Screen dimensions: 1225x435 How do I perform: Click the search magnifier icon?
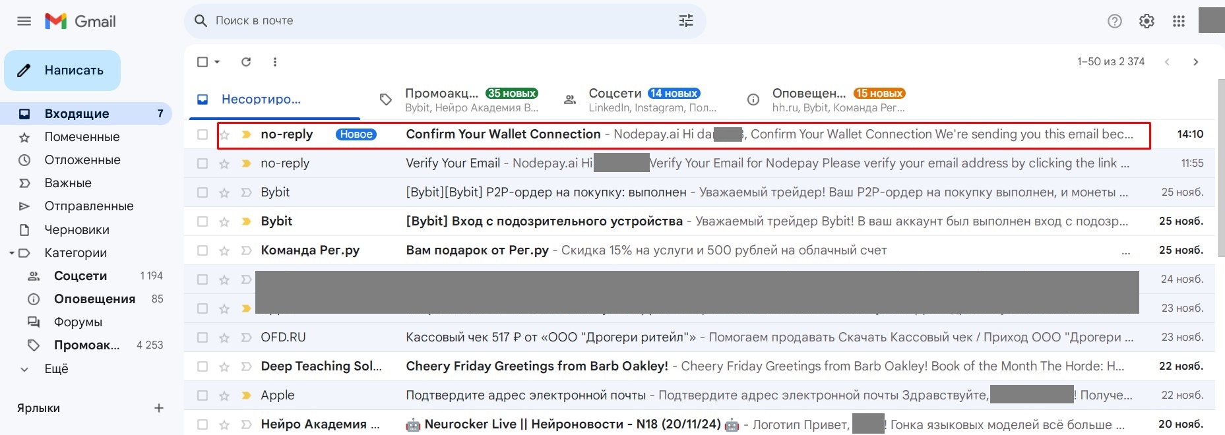pyautogui.click(x=201, y=21)
